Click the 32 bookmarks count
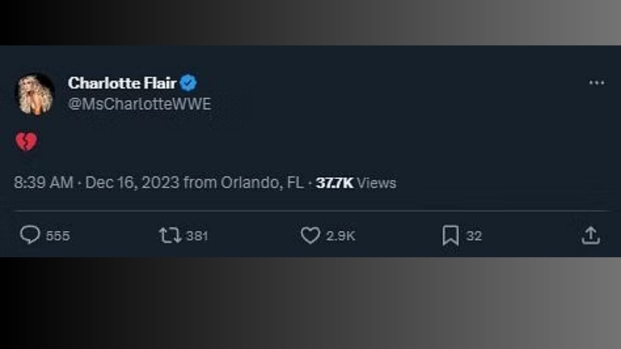 [474, 236]
